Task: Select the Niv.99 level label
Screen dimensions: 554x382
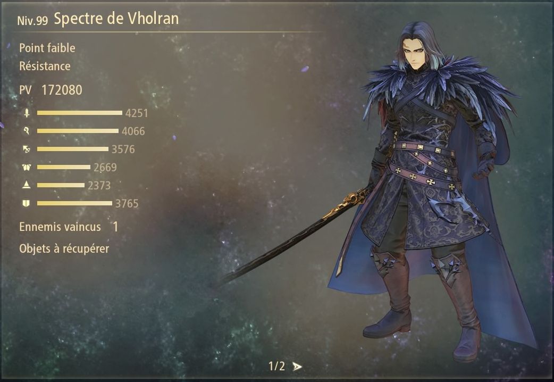Action: (32, 21)
